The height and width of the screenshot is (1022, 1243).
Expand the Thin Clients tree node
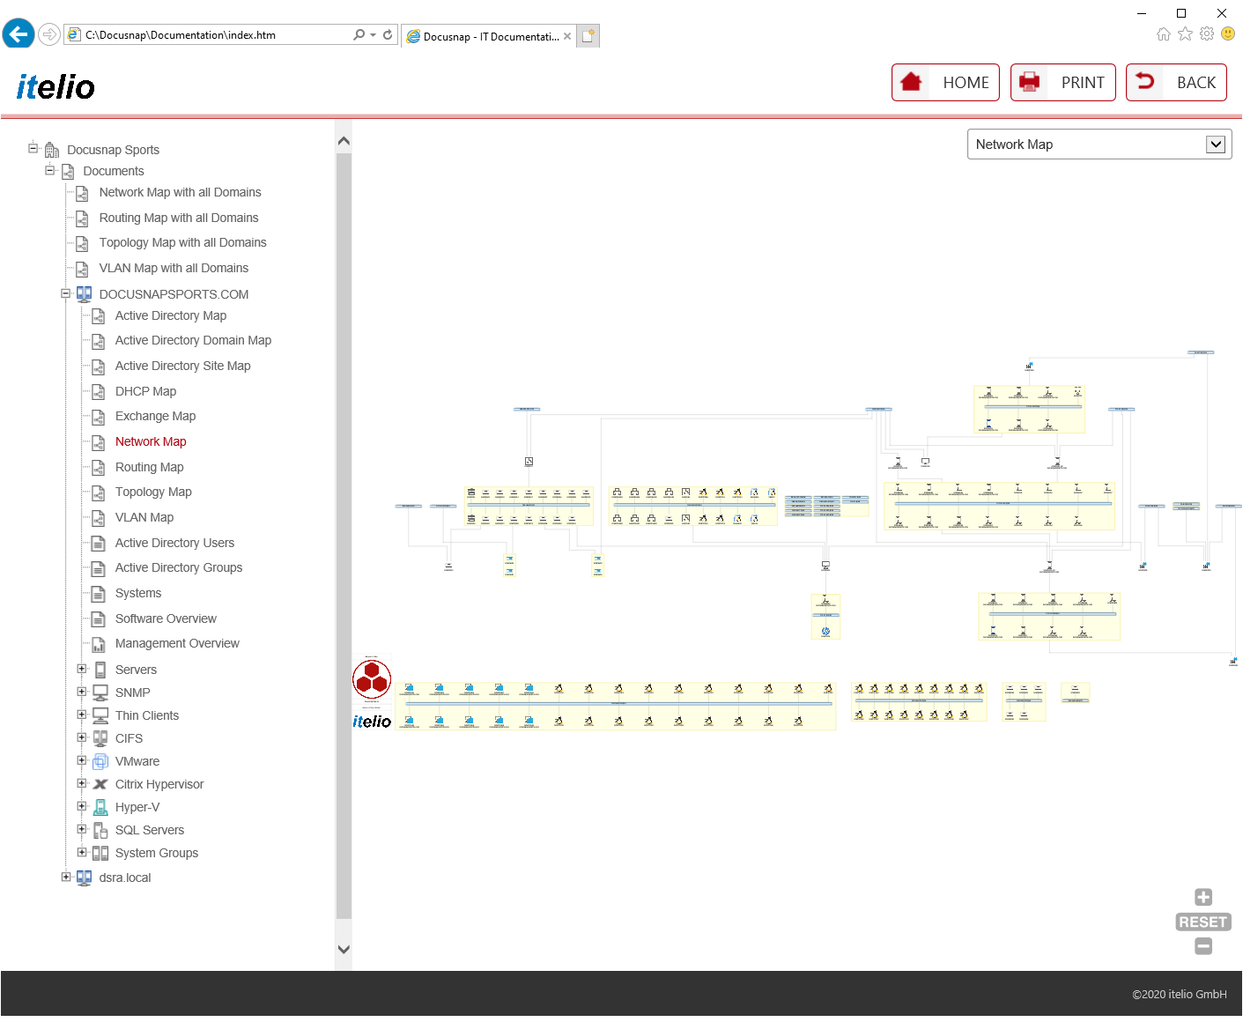[82, 715]
